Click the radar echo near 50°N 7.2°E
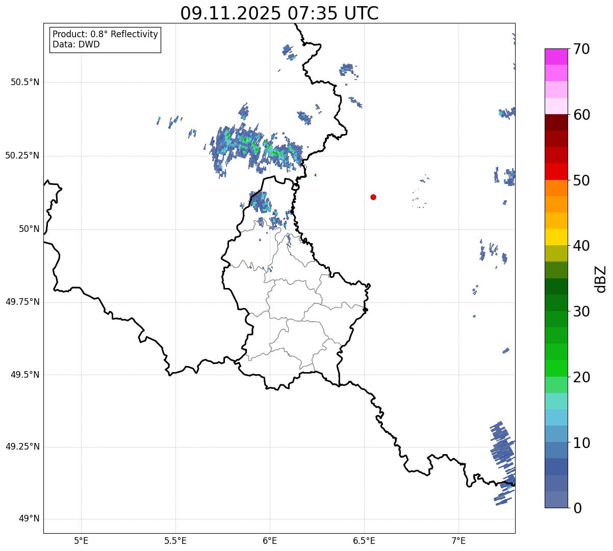 click(493, 252)
